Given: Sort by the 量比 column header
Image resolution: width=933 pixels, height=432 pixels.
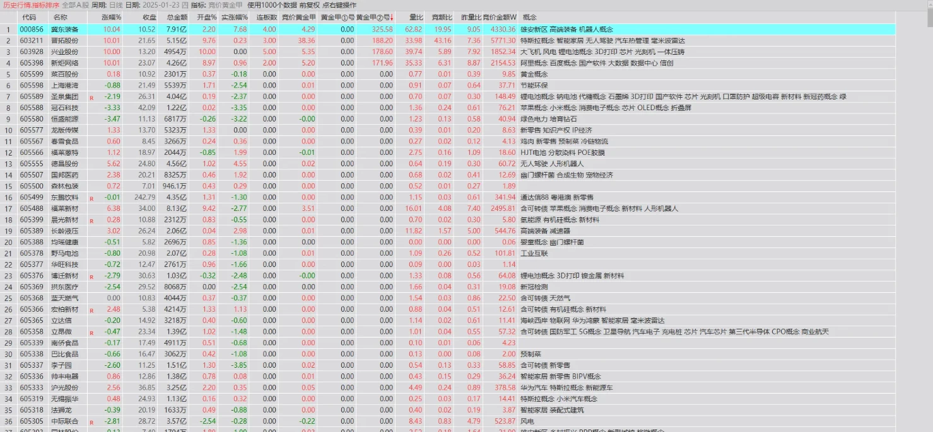Looking at the screenshot, I should coord(416,17).
